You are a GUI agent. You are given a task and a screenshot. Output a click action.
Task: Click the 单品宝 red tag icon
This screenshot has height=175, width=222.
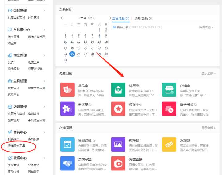68,90
